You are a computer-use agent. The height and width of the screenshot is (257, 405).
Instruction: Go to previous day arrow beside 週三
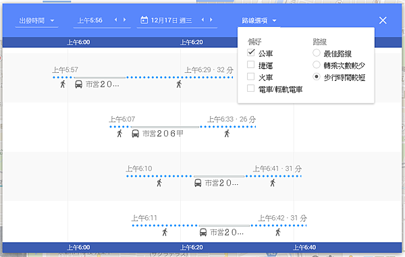[x=202, y=20]
